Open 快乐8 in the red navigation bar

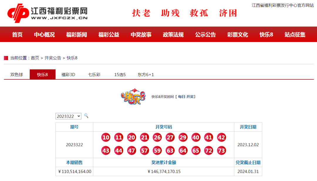click(266, 35)
